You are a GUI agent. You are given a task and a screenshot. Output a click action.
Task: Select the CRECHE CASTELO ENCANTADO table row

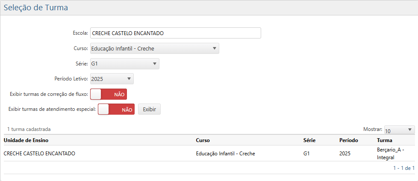tap(39, 153)
